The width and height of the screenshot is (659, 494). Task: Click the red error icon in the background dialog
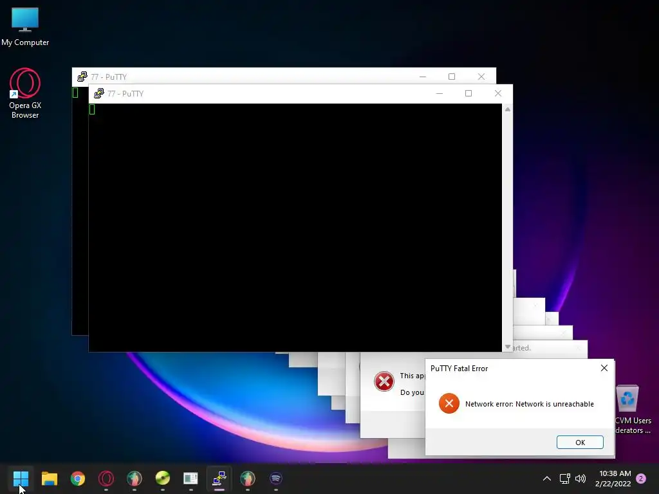[384, 381]
